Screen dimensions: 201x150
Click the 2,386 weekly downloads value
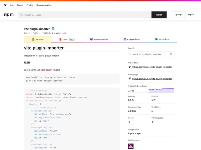(131, 91)
